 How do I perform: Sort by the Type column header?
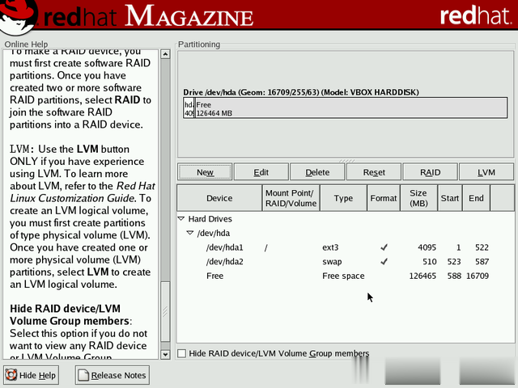(x=343, y=198)
